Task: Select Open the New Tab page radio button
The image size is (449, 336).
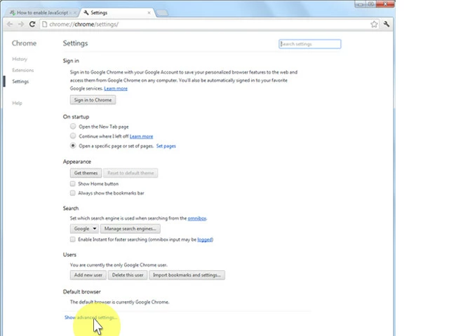Action: click(x=73, y=126)
